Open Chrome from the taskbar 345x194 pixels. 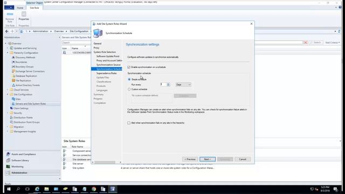pyautogui.click(x=94, y=189)
